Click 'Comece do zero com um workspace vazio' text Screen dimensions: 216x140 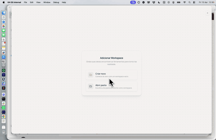pyautogui.click(x=112, y=77)
